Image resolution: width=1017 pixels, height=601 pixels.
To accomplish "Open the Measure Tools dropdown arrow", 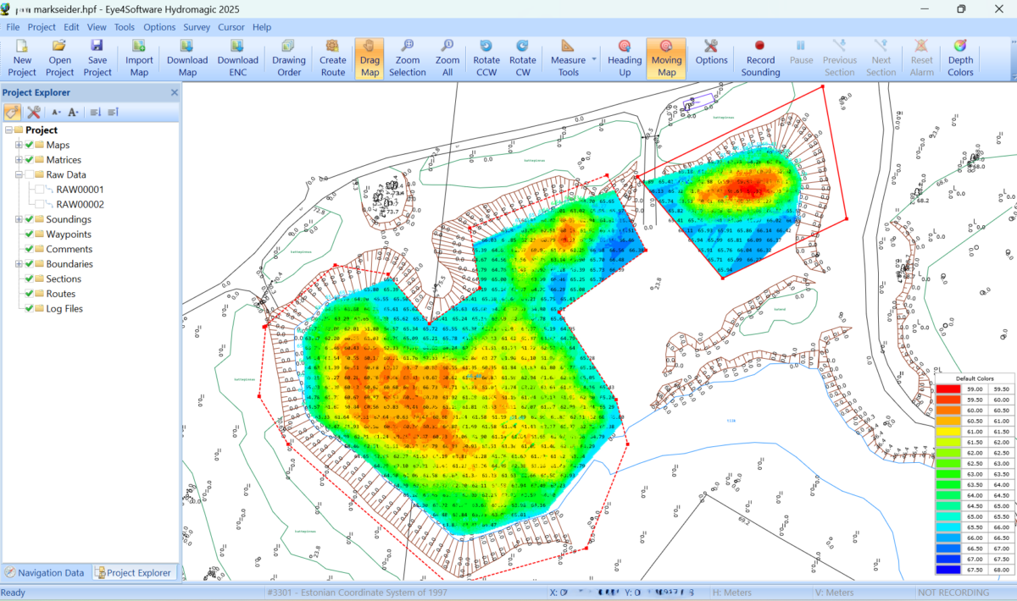I will (594, 59).
